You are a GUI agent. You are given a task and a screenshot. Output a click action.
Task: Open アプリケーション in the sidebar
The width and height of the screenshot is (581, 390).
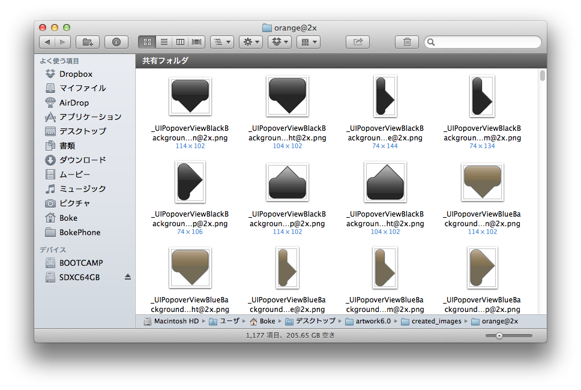[83, 117]
